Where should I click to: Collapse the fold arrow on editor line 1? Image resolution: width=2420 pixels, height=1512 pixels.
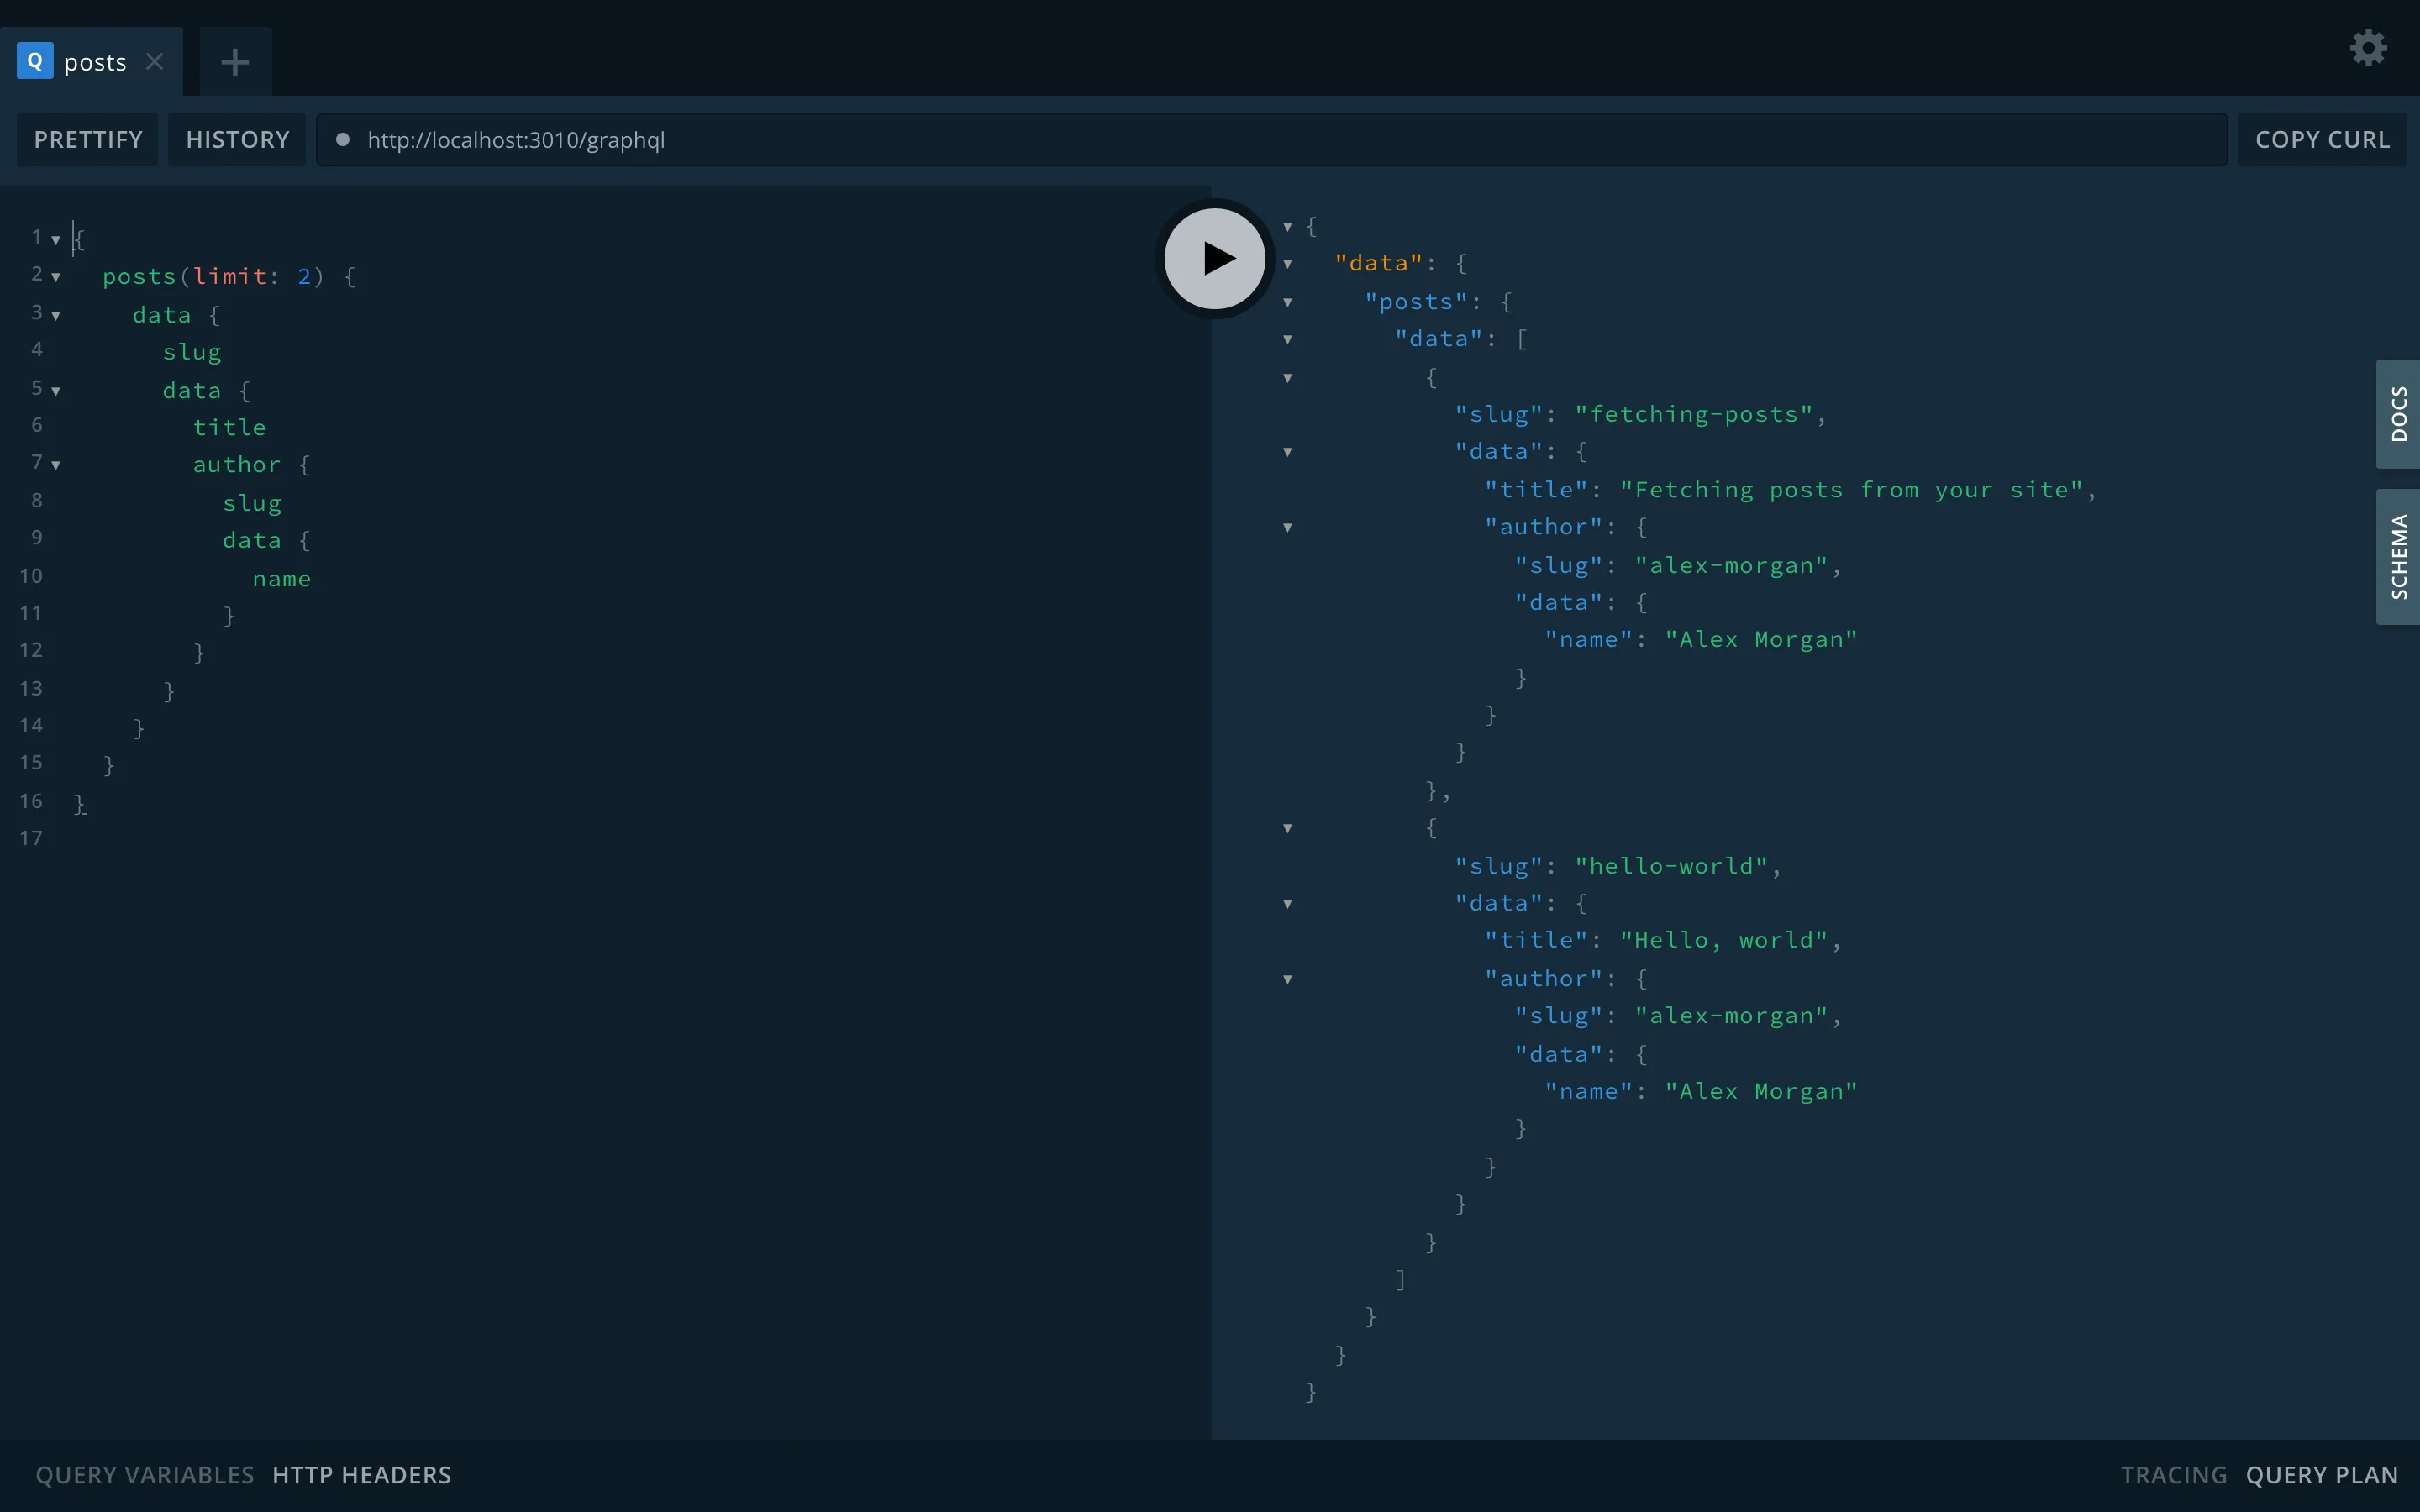point(56,240)
